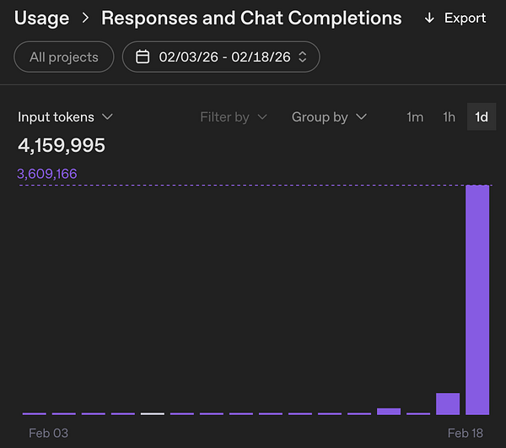
Task: Open the All projects filter
Action: pyautogui.click(x=64, y=57)
